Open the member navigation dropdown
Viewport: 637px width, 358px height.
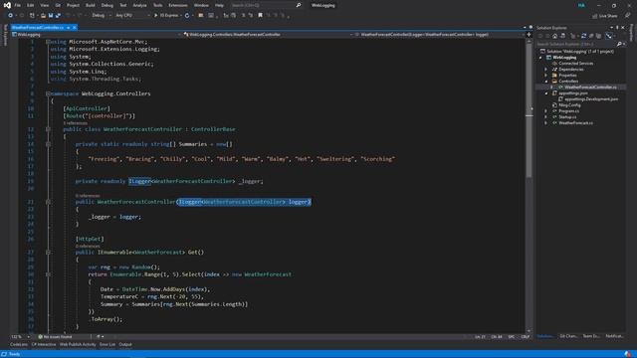point(440,35)
